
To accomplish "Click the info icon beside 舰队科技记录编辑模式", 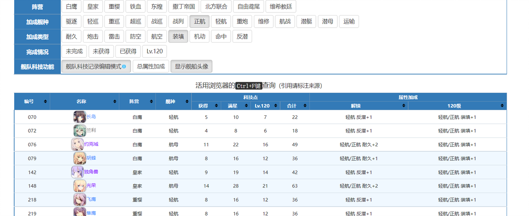I will (124, 67).
